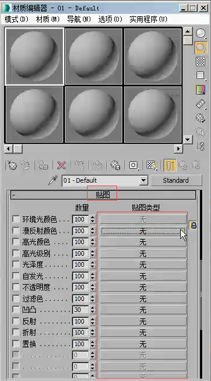This screenshot has height=381, width=211.
Task: Toggle the checkered Background icon
Action: (201, 61)
